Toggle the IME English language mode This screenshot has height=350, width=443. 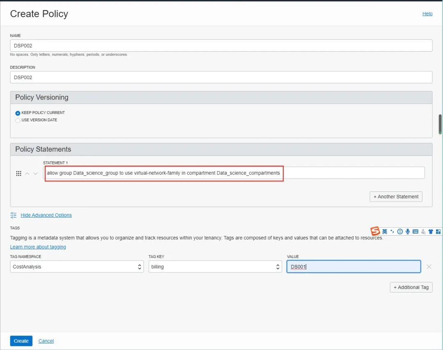click(x=385, y=232)
